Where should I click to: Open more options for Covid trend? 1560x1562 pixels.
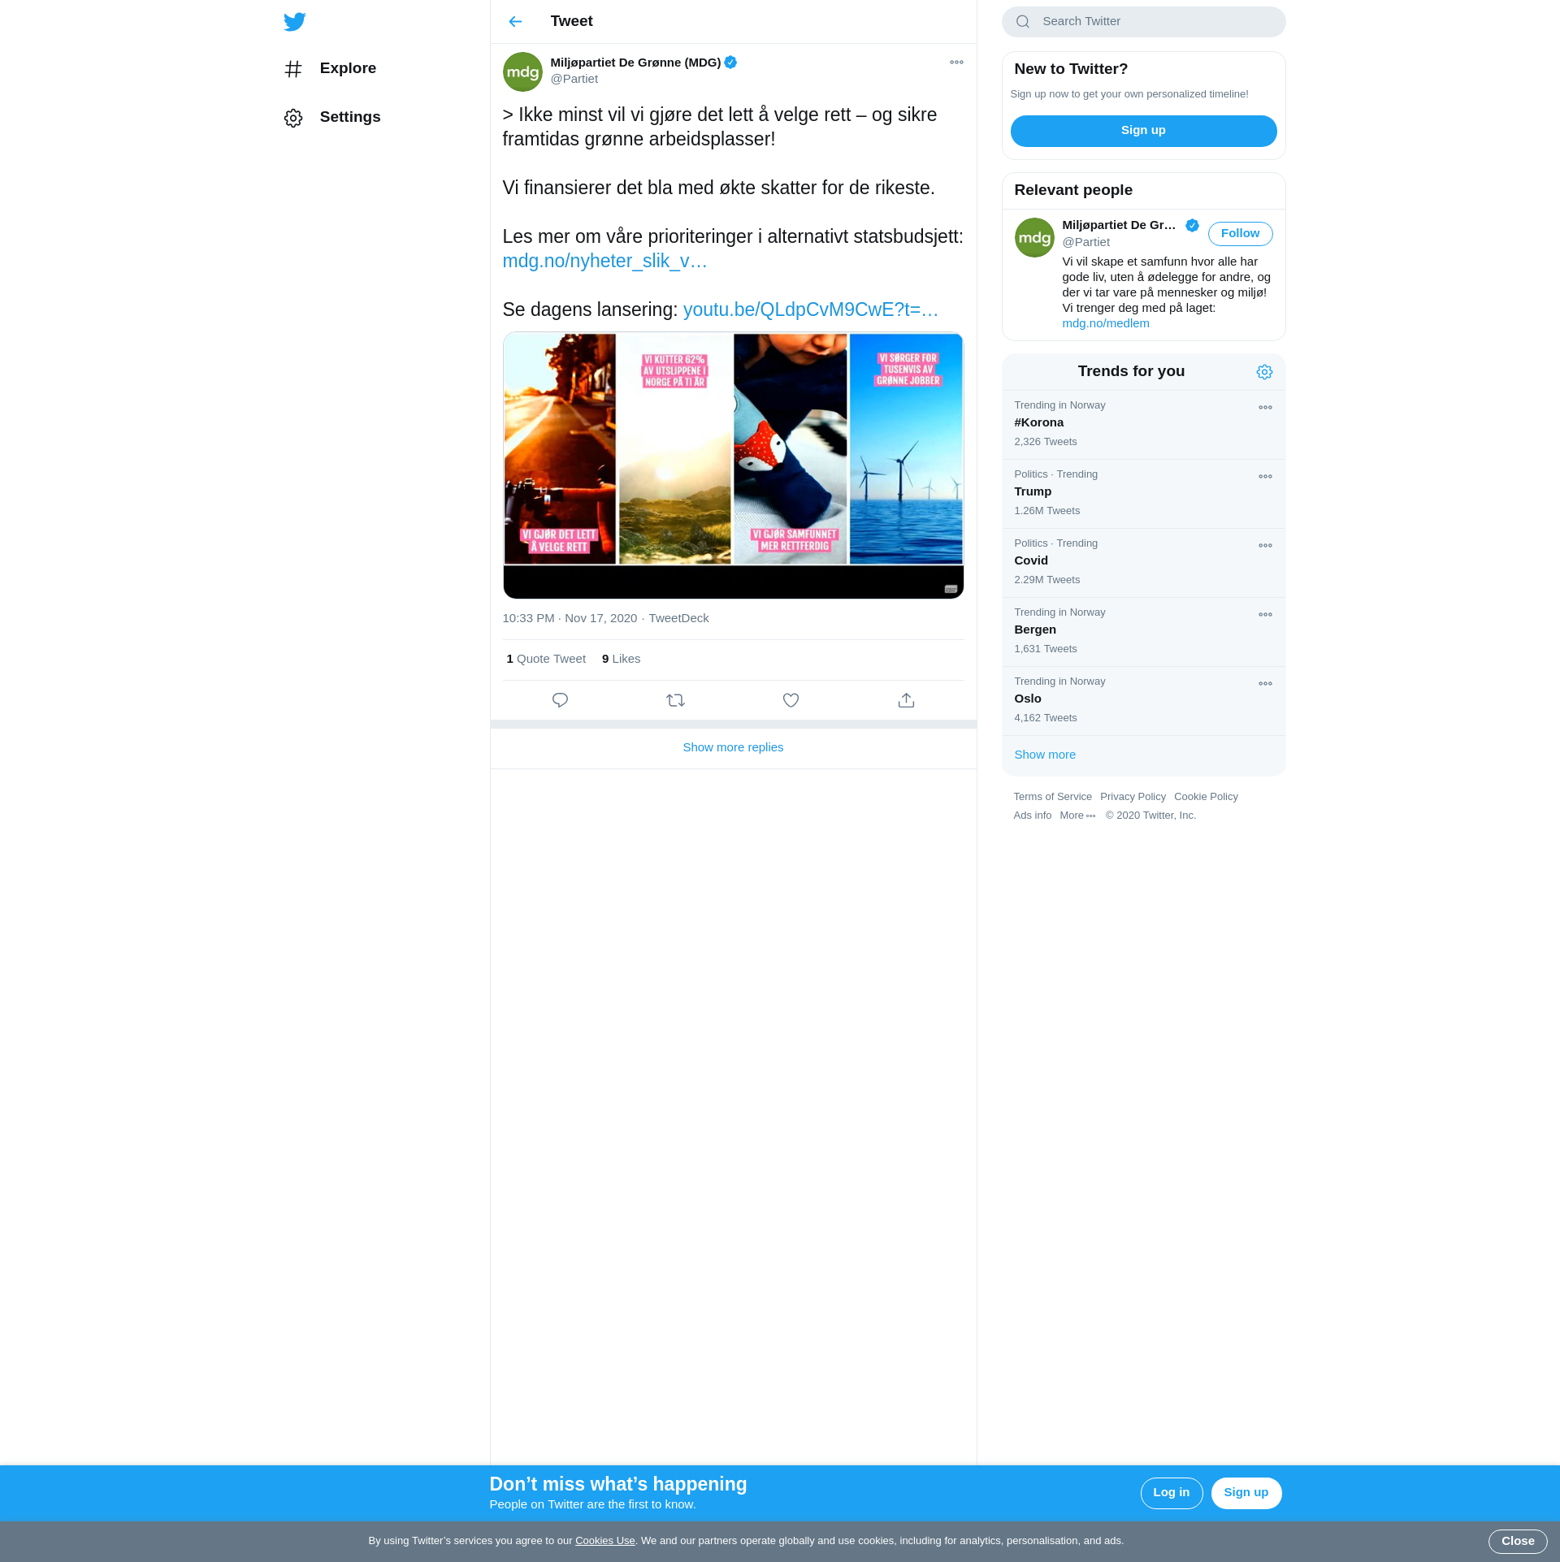pos(1265,546)
